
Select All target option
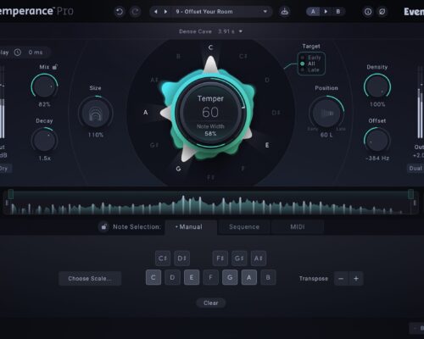coord(308,64)
